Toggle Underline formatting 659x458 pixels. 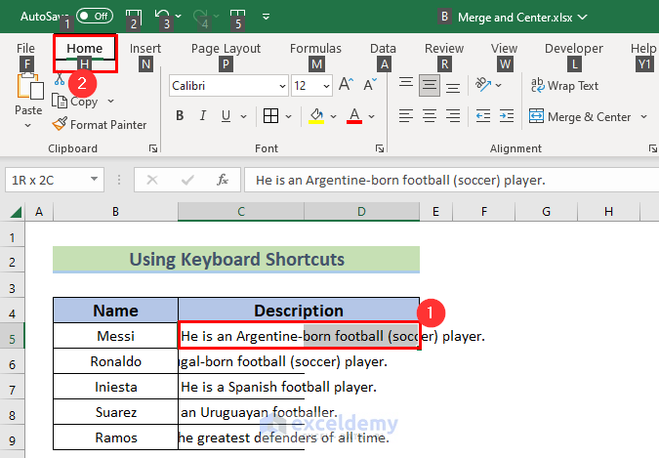(226, 115)
